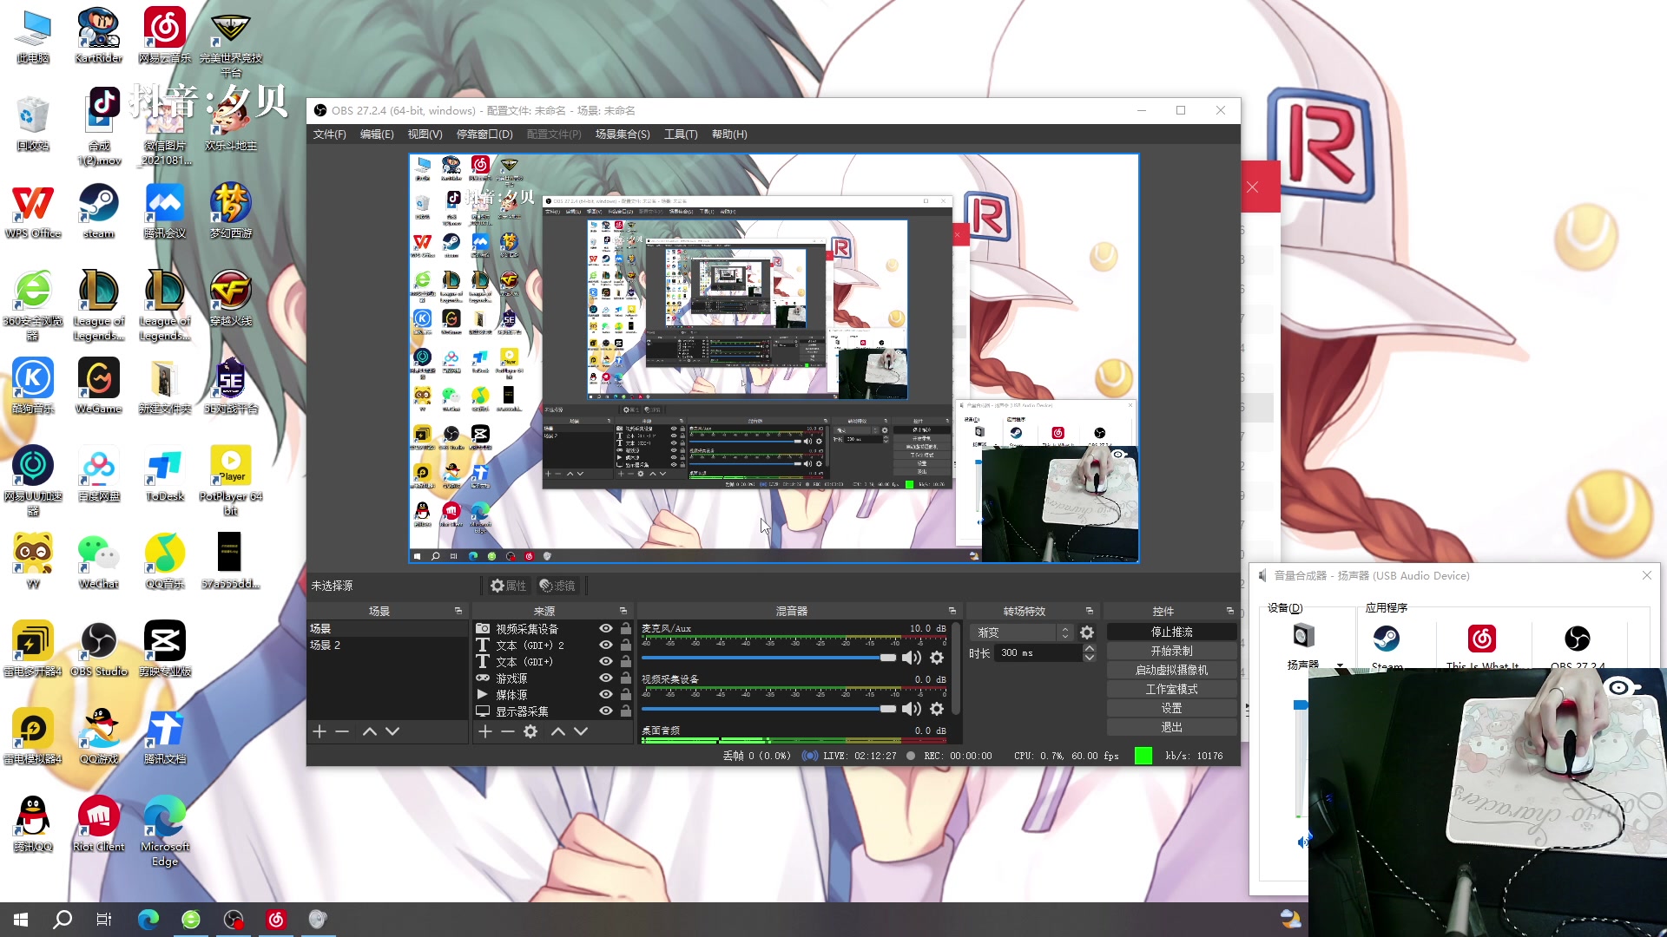The height and width of the screenshot is (937, 1667).
Task: Mute the 视频采集设备 audio speaker icon
Action: point(912,709)
